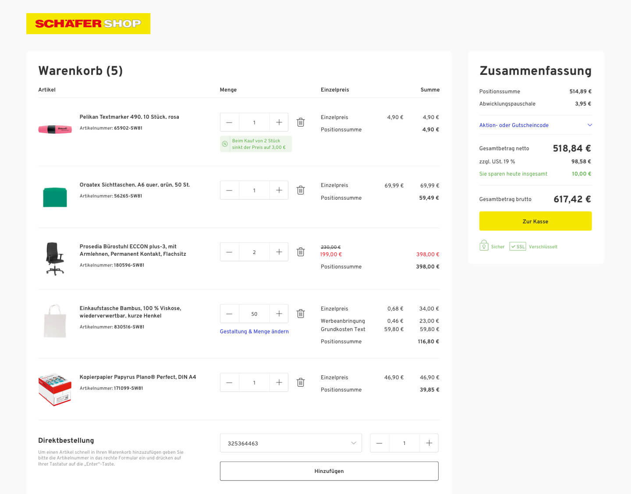Remove Kopierpapier Papyrus with trash icon
631x494 pixels.
pos(301,382)
